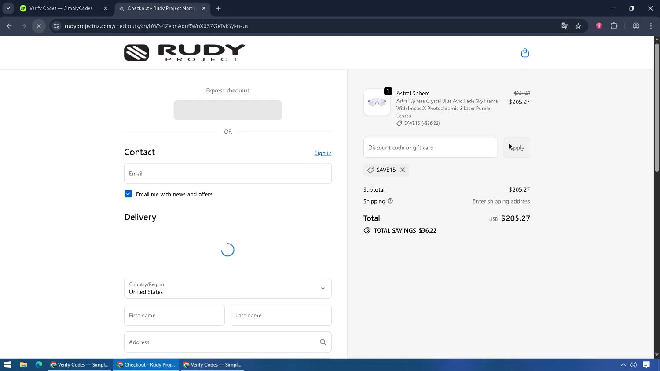Open the notification center icon
The height and width of the screenshot is (371, 660).
646,365
